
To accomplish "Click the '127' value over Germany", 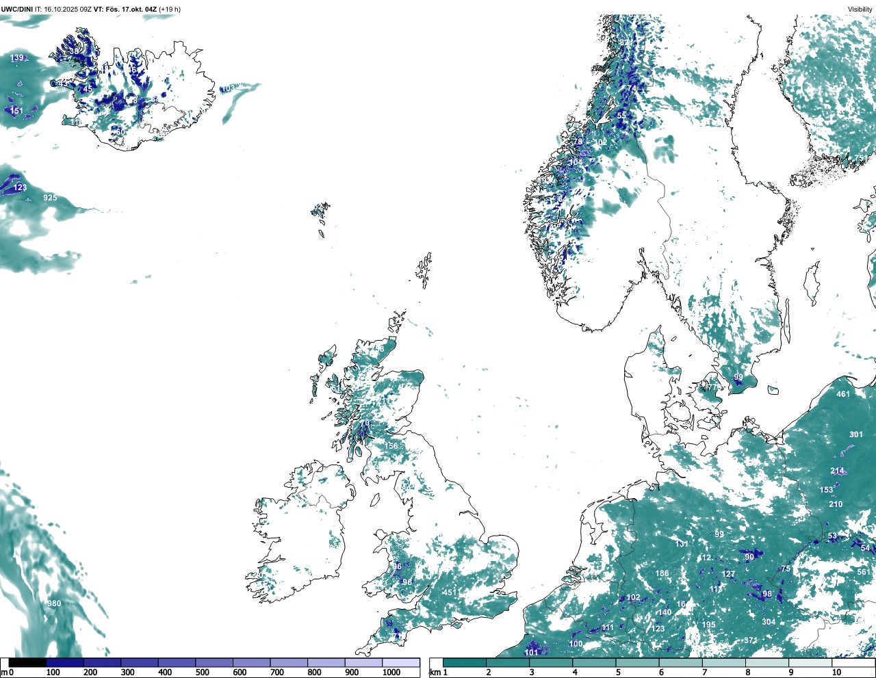I will tap(729, 574).
